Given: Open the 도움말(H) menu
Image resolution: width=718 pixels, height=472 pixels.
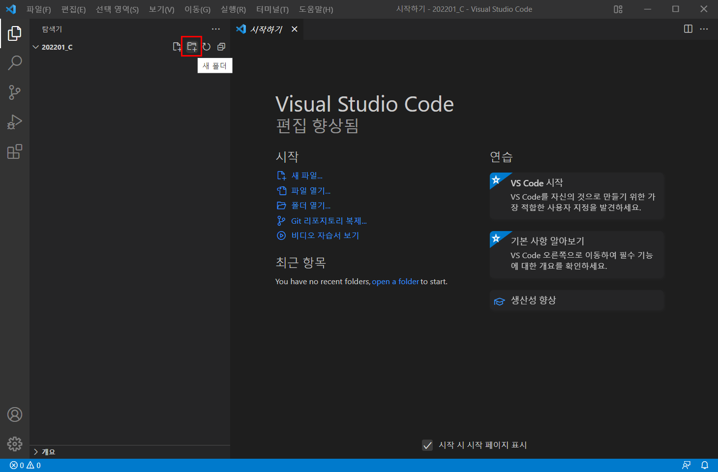Looking at the screenshot, I should (x=316, y=9).
